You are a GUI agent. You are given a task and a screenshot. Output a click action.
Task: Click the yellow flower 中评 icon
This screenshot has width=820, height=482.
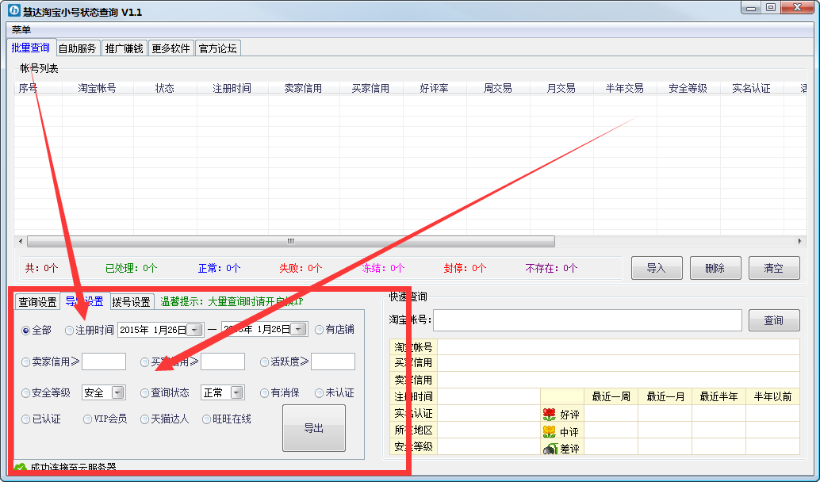coord(549,431)
